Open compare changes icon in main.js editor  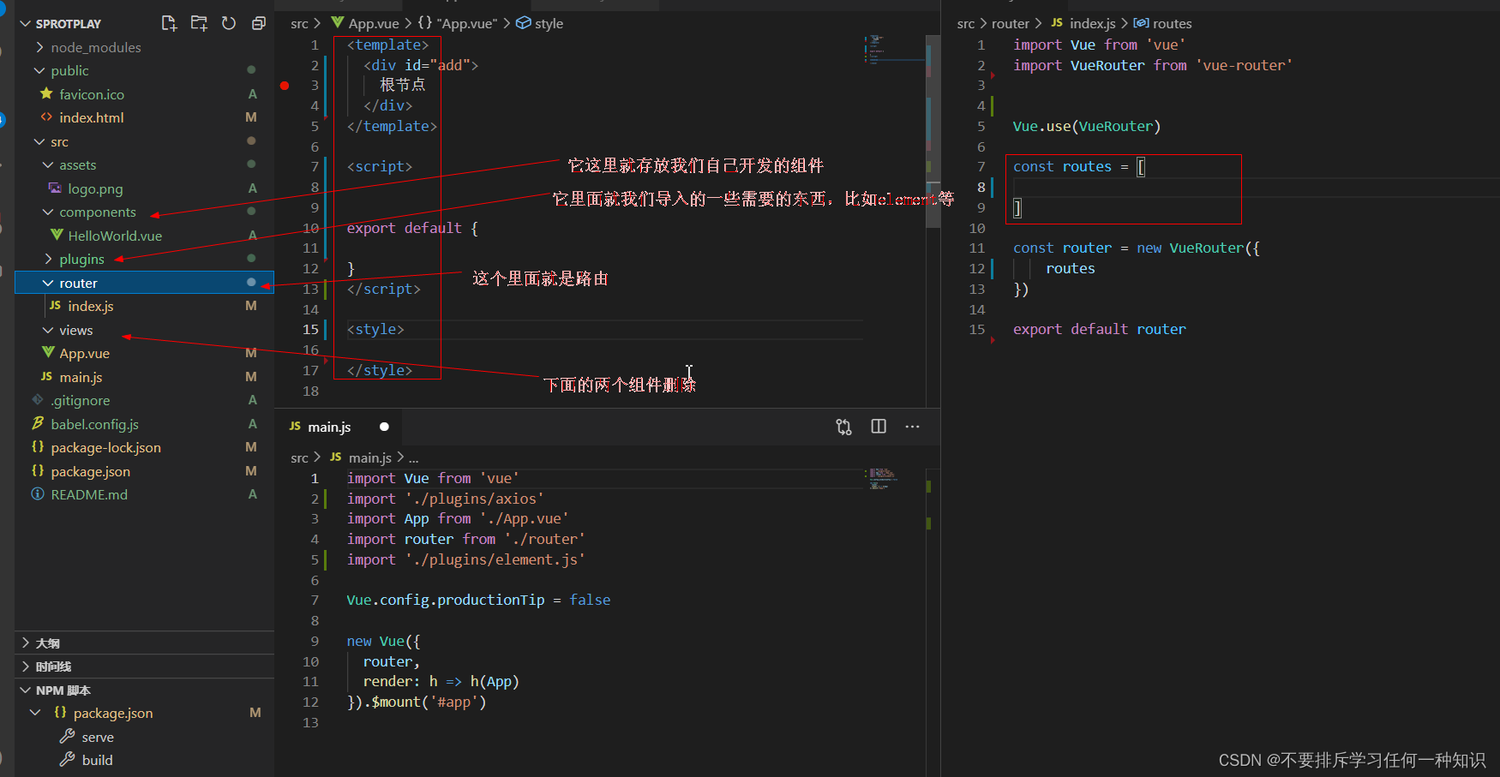coord(844,427)
